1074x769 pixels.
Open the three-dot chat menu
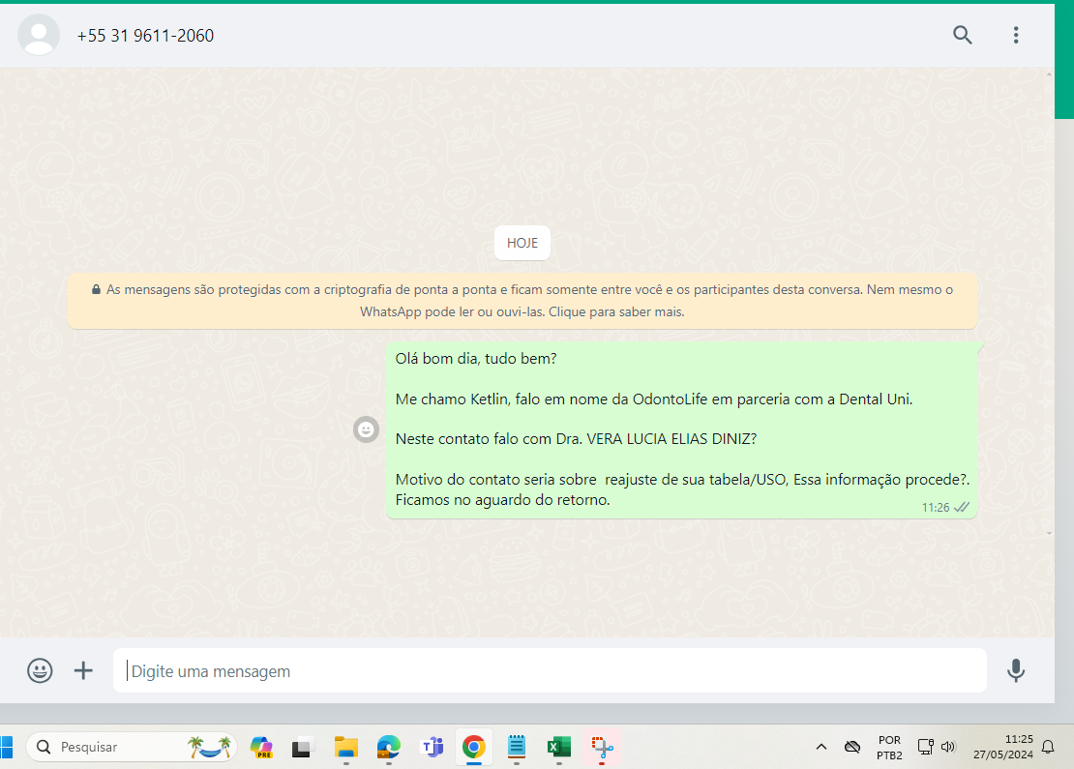click(1015, 36)
